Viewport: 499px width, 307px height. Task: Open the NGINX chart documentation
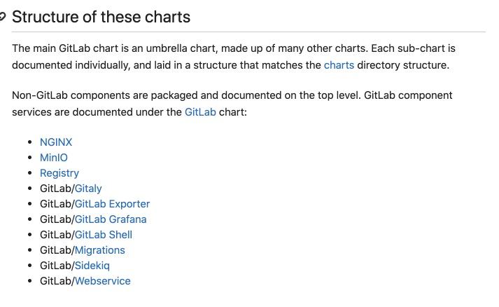pos(56,142)
